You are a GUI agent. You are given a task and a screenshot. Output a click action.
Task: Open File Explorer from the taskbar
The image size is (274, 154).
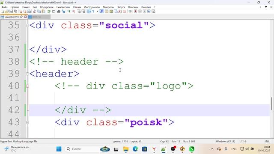coord(125,149)
